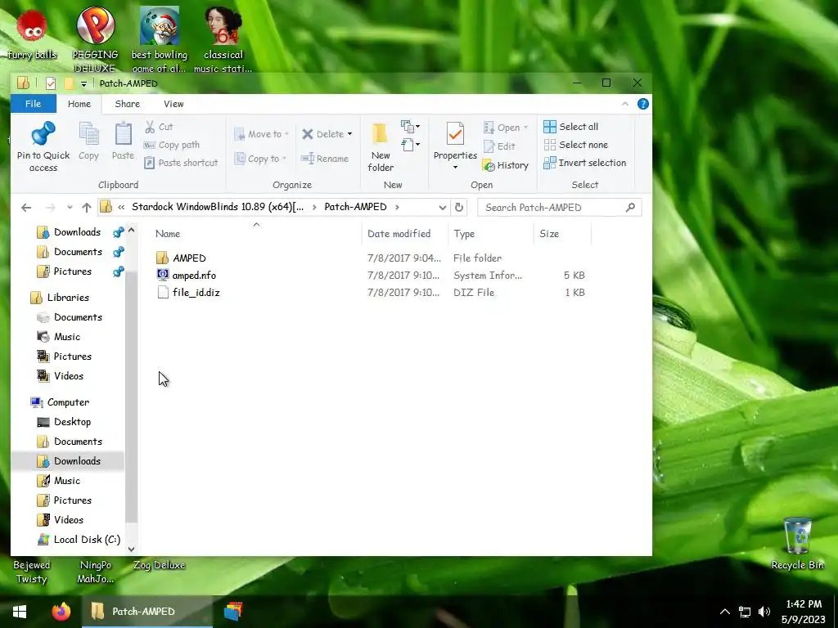The image size is (838, 628).
Task: Switch to the Share tab
Action: [127, 104]
